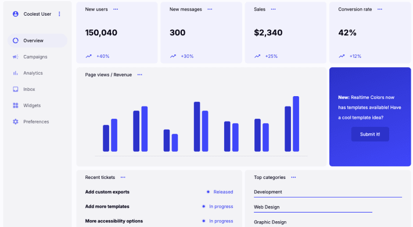Click the Development category progress bar
The image size is (413, 227).
click(328, 197)
